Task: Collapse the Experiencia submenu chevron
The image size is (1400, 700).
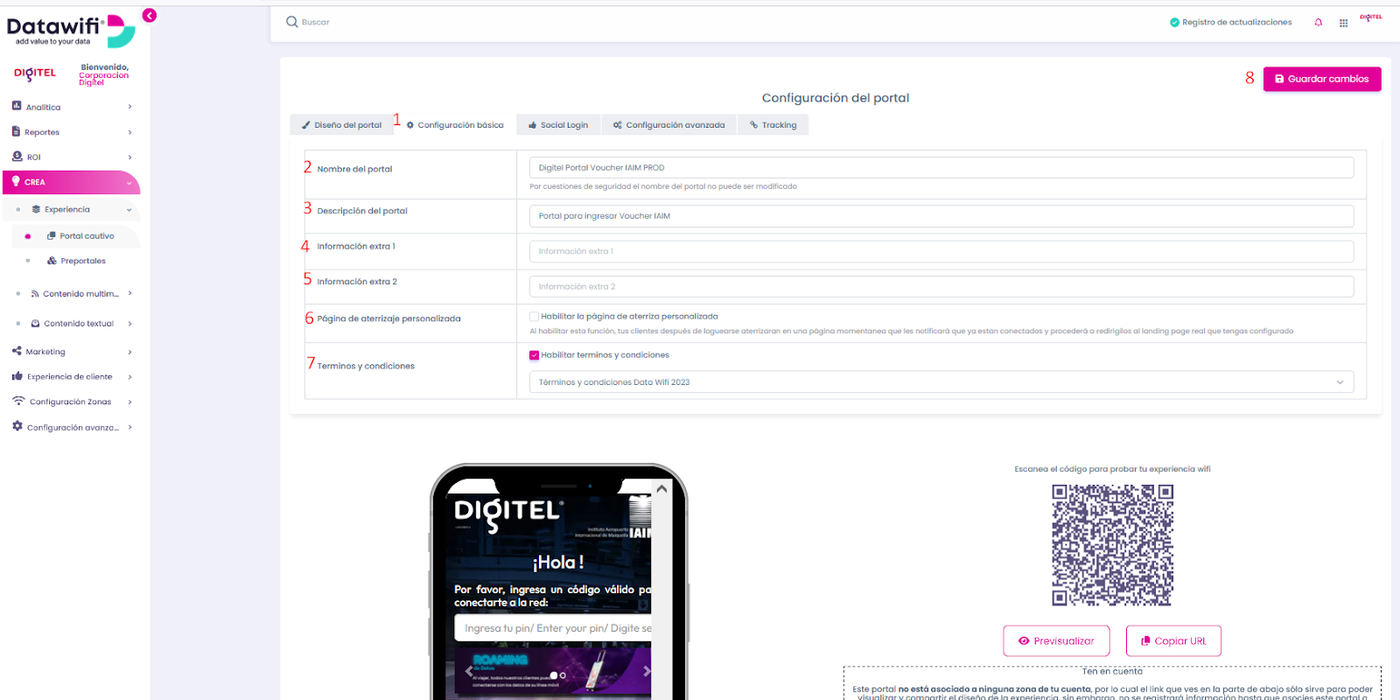Action: 129,210
